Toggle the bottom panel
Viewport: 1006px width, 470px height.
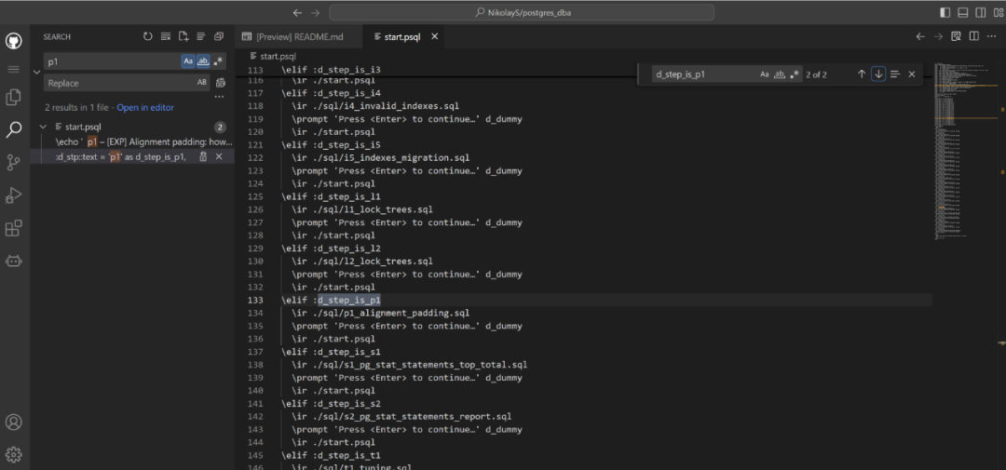pyautogui.click(x=962, y=12)
